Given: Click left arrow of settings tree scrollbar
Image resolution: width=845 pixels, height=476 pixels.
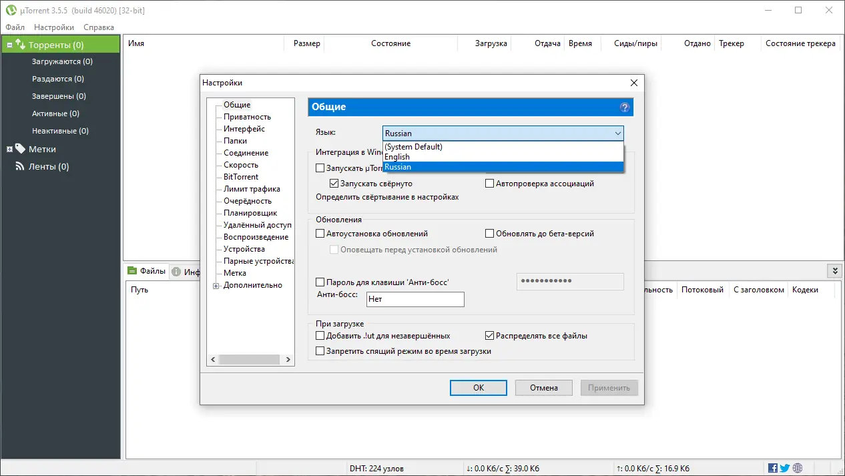Looking at the screenshot, I should pos(213,359).
